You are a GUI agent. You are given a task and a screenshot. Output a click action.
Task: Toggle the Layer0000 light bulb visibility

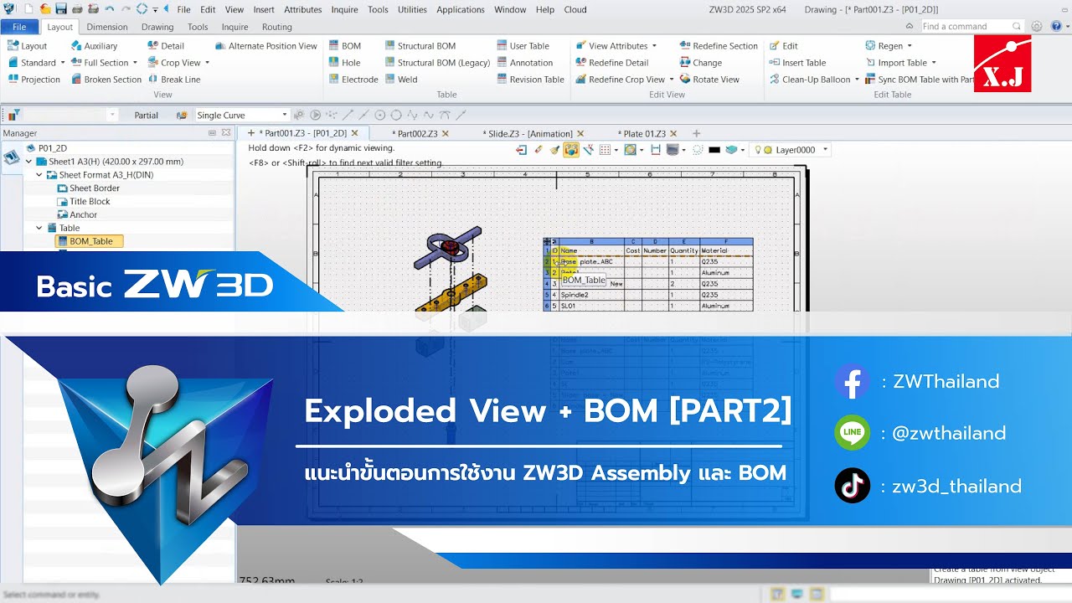click(758, 150)
